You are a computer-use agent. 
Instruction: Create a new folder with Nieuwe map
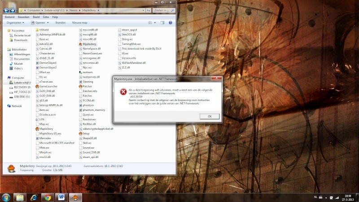coord(80,23)
